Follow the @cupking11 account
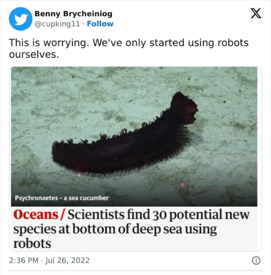 pyautogui.click(x=100, y=24)
